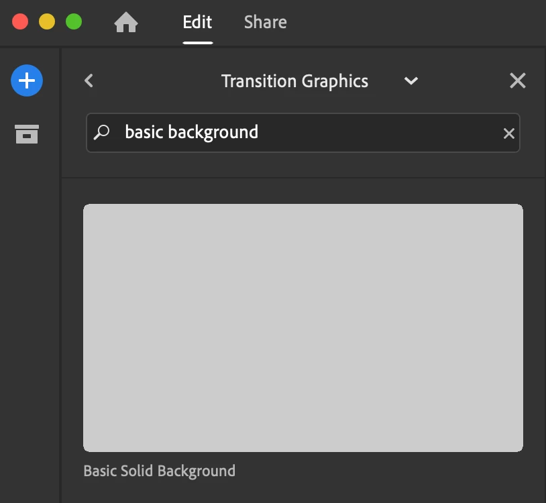
Task: Maximize the window with the green button
Action: (x=74, y=21)
